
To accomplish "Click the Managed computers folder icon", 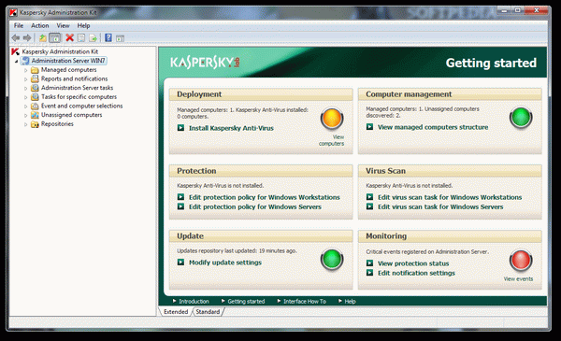I will (x=35, y=70).
